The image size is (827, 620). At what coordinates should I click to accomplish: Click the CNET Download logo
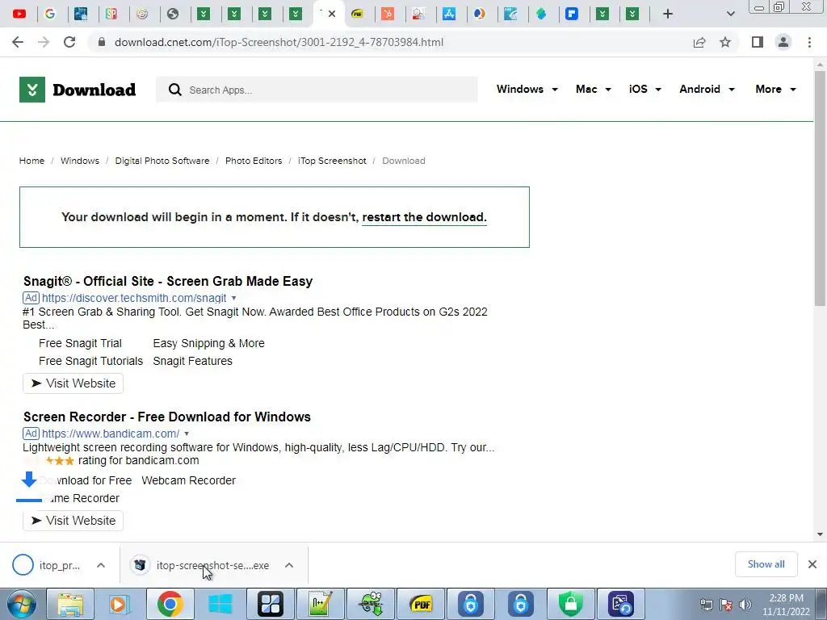(78, 90)
